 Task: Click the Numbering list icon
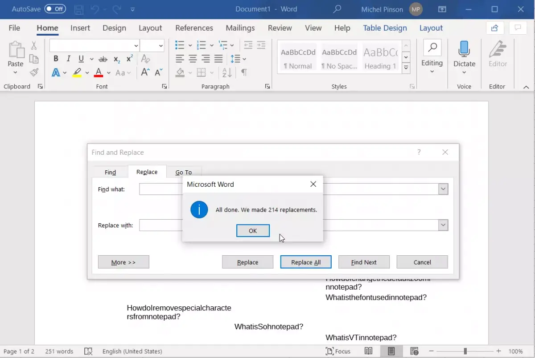coord(202,45)
